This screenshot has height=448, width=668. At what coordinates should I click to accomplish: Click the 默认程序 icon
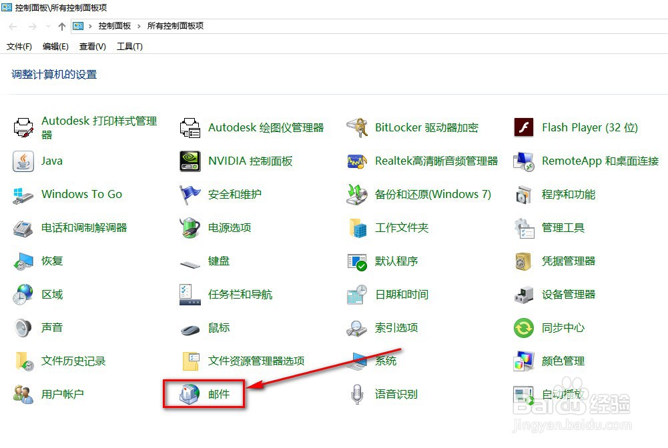(357, 261)
